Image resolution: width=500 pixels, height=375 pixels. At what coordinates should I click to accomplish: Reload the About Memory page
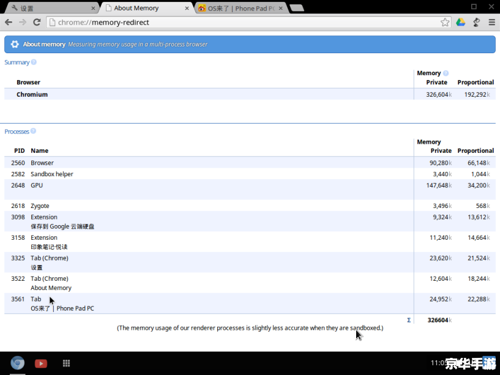[37, 22]
